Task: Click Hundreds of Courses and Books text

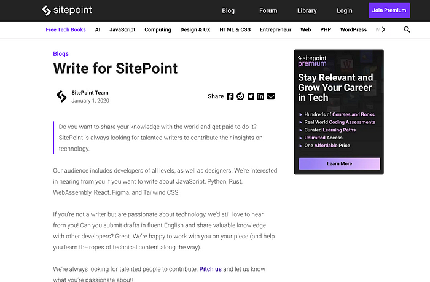Action: click(340, 114)
